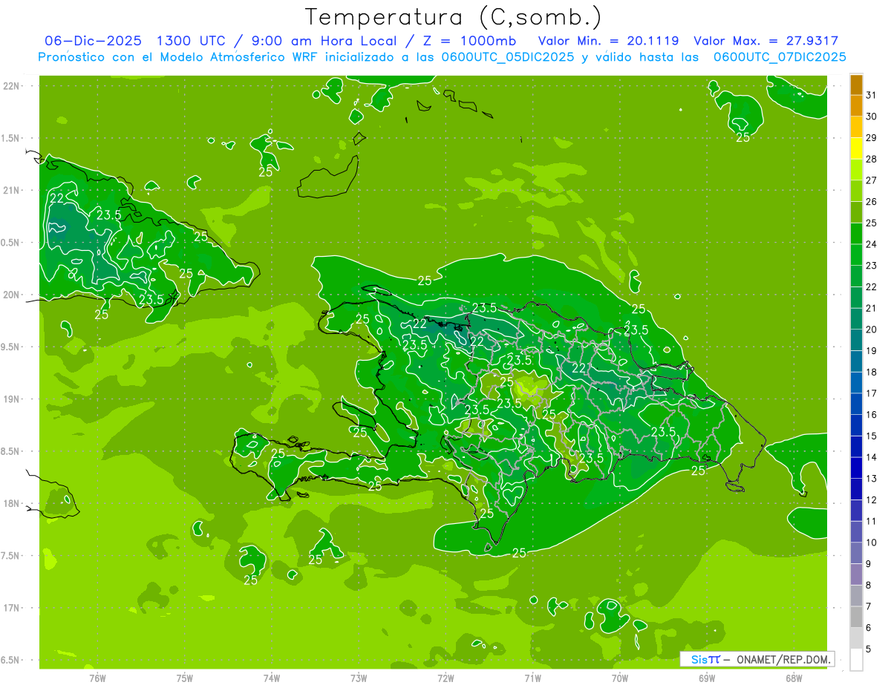Pick the light gray legend swatch between 5 and 6

(x=857, y=639)
